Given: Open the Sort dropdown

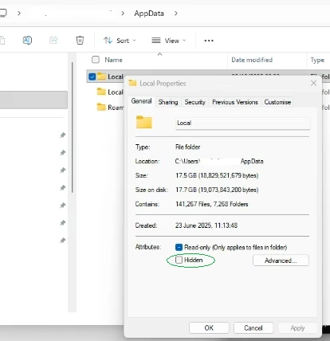Looking at the screenshot, I should pos(120,41).
